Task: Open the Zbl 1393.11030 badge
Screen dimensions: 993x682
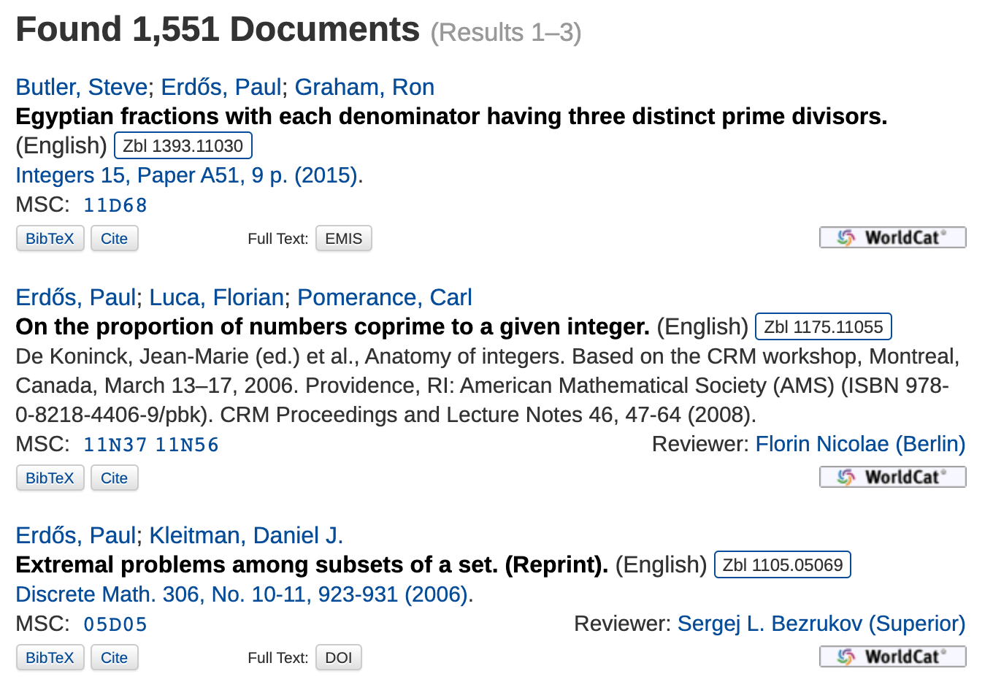Action: [x=183, y=145]
